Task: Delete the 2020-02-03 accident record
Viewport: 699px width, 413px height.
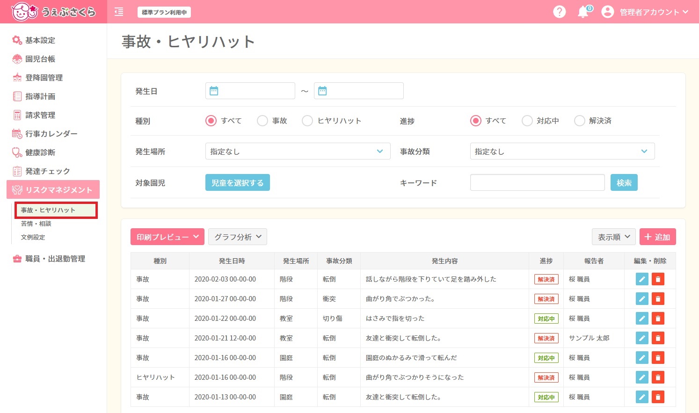Action: coord(658,279)
